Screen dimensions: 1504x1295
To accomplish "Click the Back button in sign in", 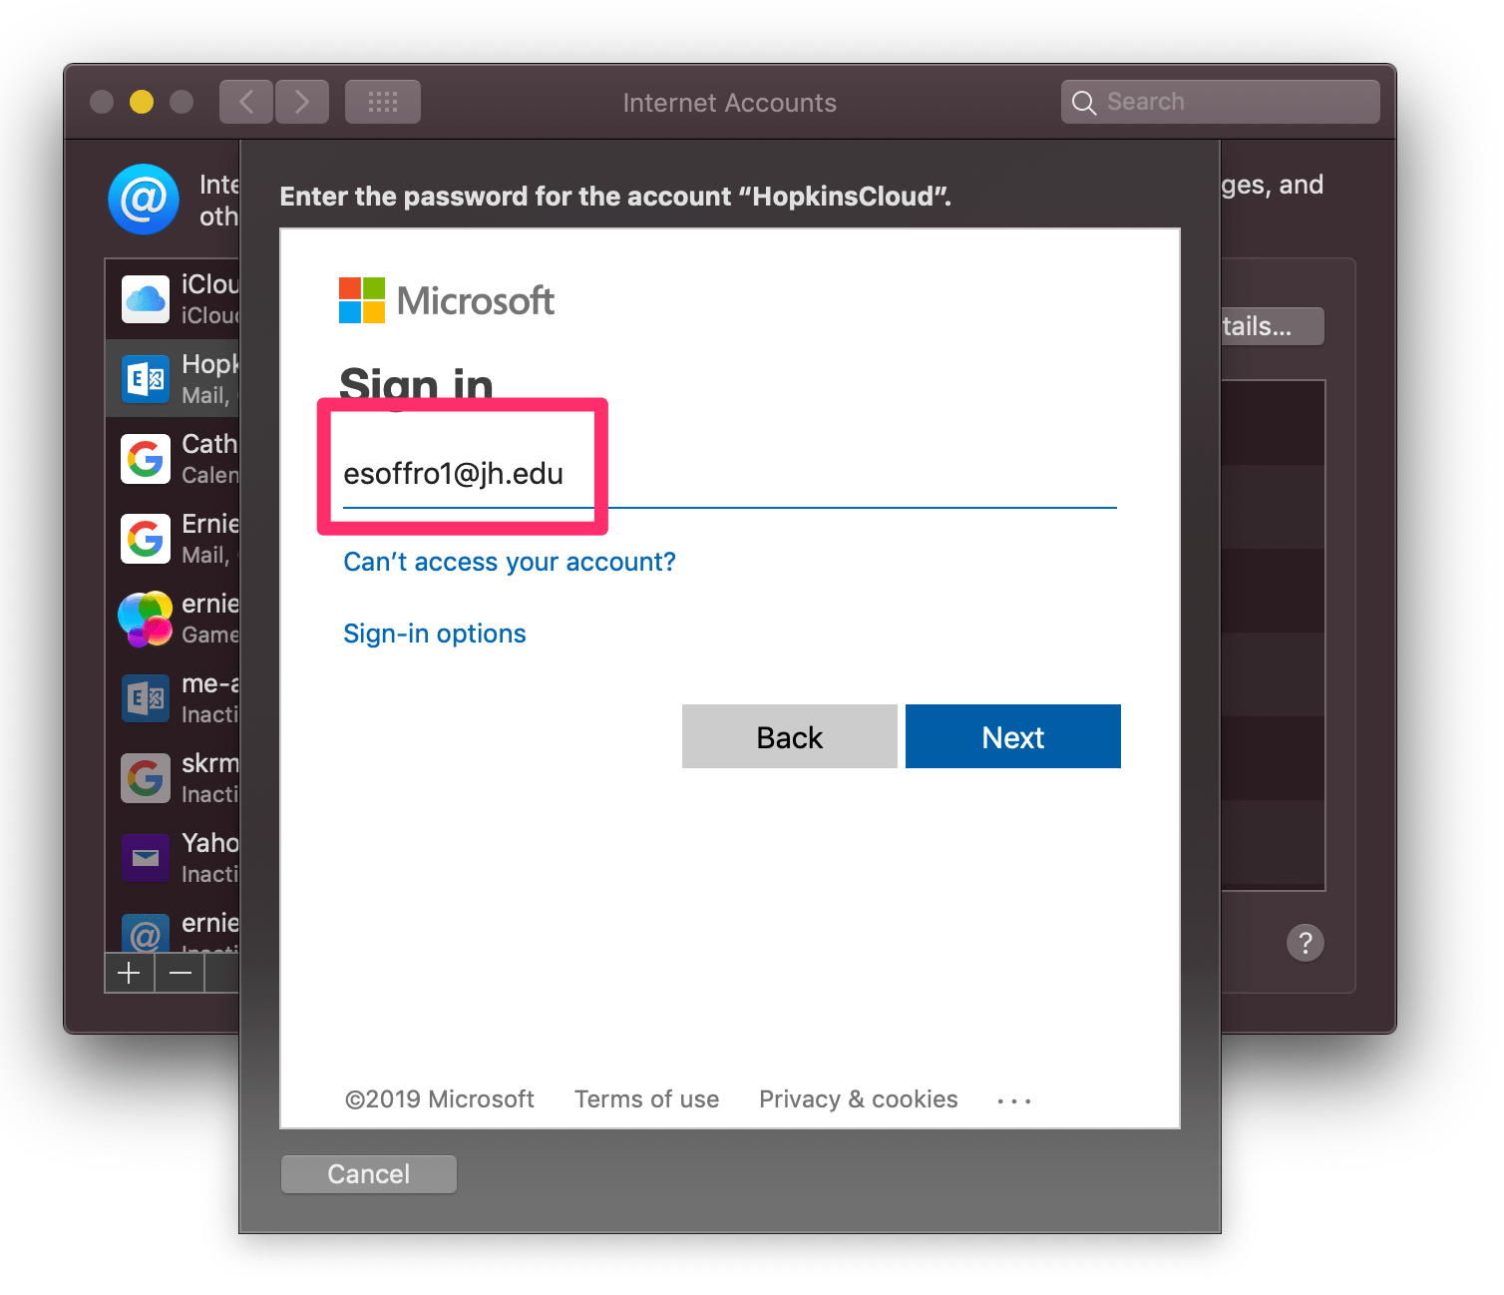I will coord(790,736).
